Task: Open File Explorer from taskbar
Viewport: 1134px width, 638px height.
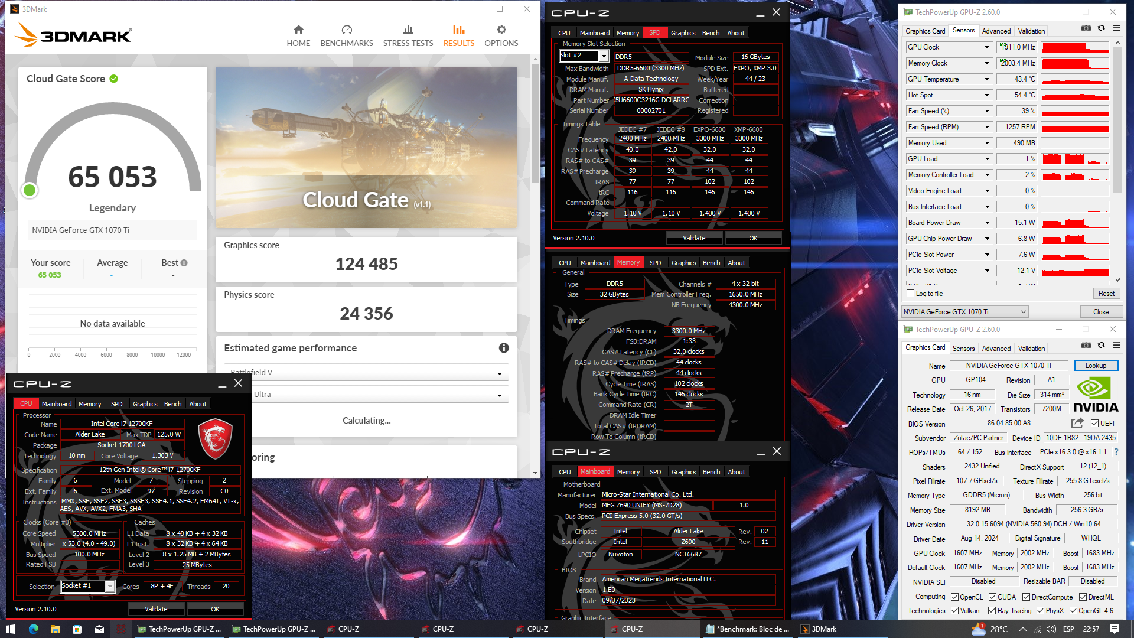Action: coord(55,629)
